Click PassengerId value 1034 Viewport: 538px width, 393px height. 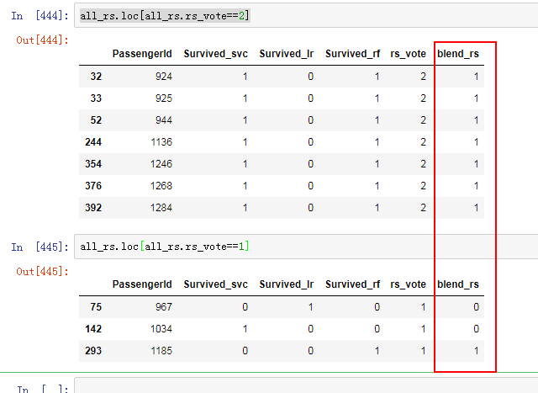161,329
